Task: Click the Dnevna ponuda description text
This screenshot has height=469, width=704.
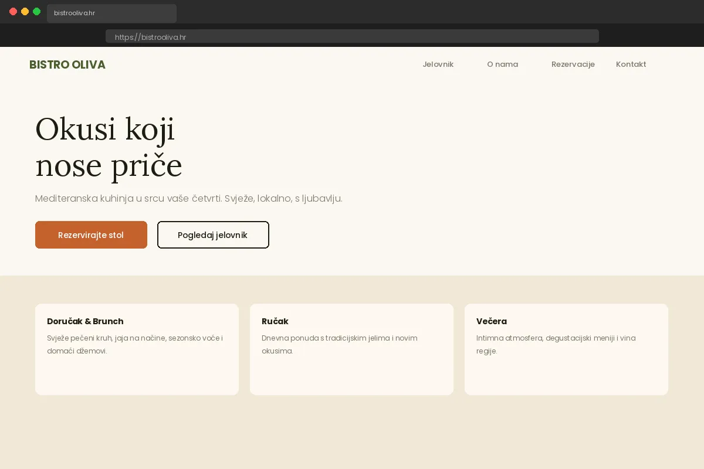Action: click(340, 345)
